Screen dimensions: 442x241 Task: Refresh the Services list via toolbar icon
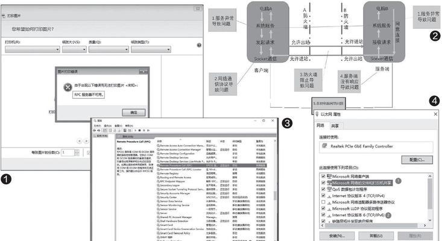click(115, 130)
